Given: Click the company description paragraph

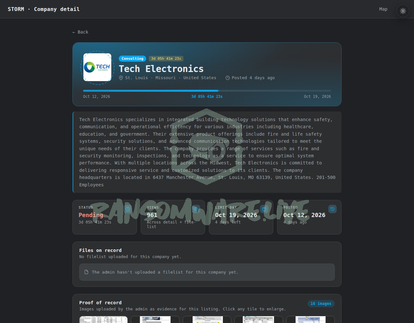Looking at the screenshot, I should [x=207, y=152].
